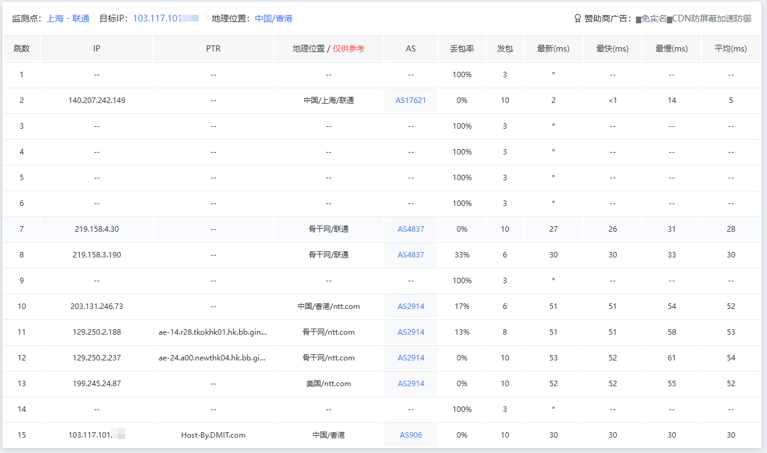Select IP address 199.245.24.87
Viewport: 767px width, 453px height.
point(97,384)
